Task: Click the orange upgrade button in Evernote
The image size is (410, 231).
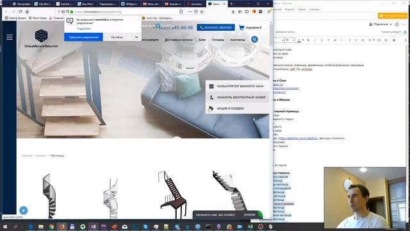Action: [393, 16]
